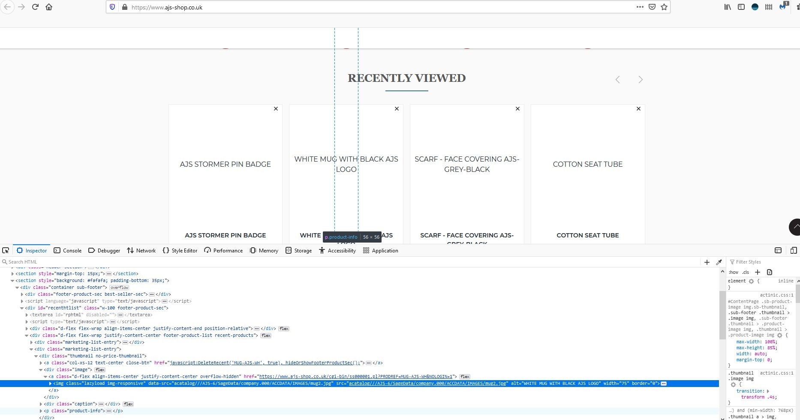Go to next recently viewed products
The height and width of the screenshot is (420, 800).
640,80
